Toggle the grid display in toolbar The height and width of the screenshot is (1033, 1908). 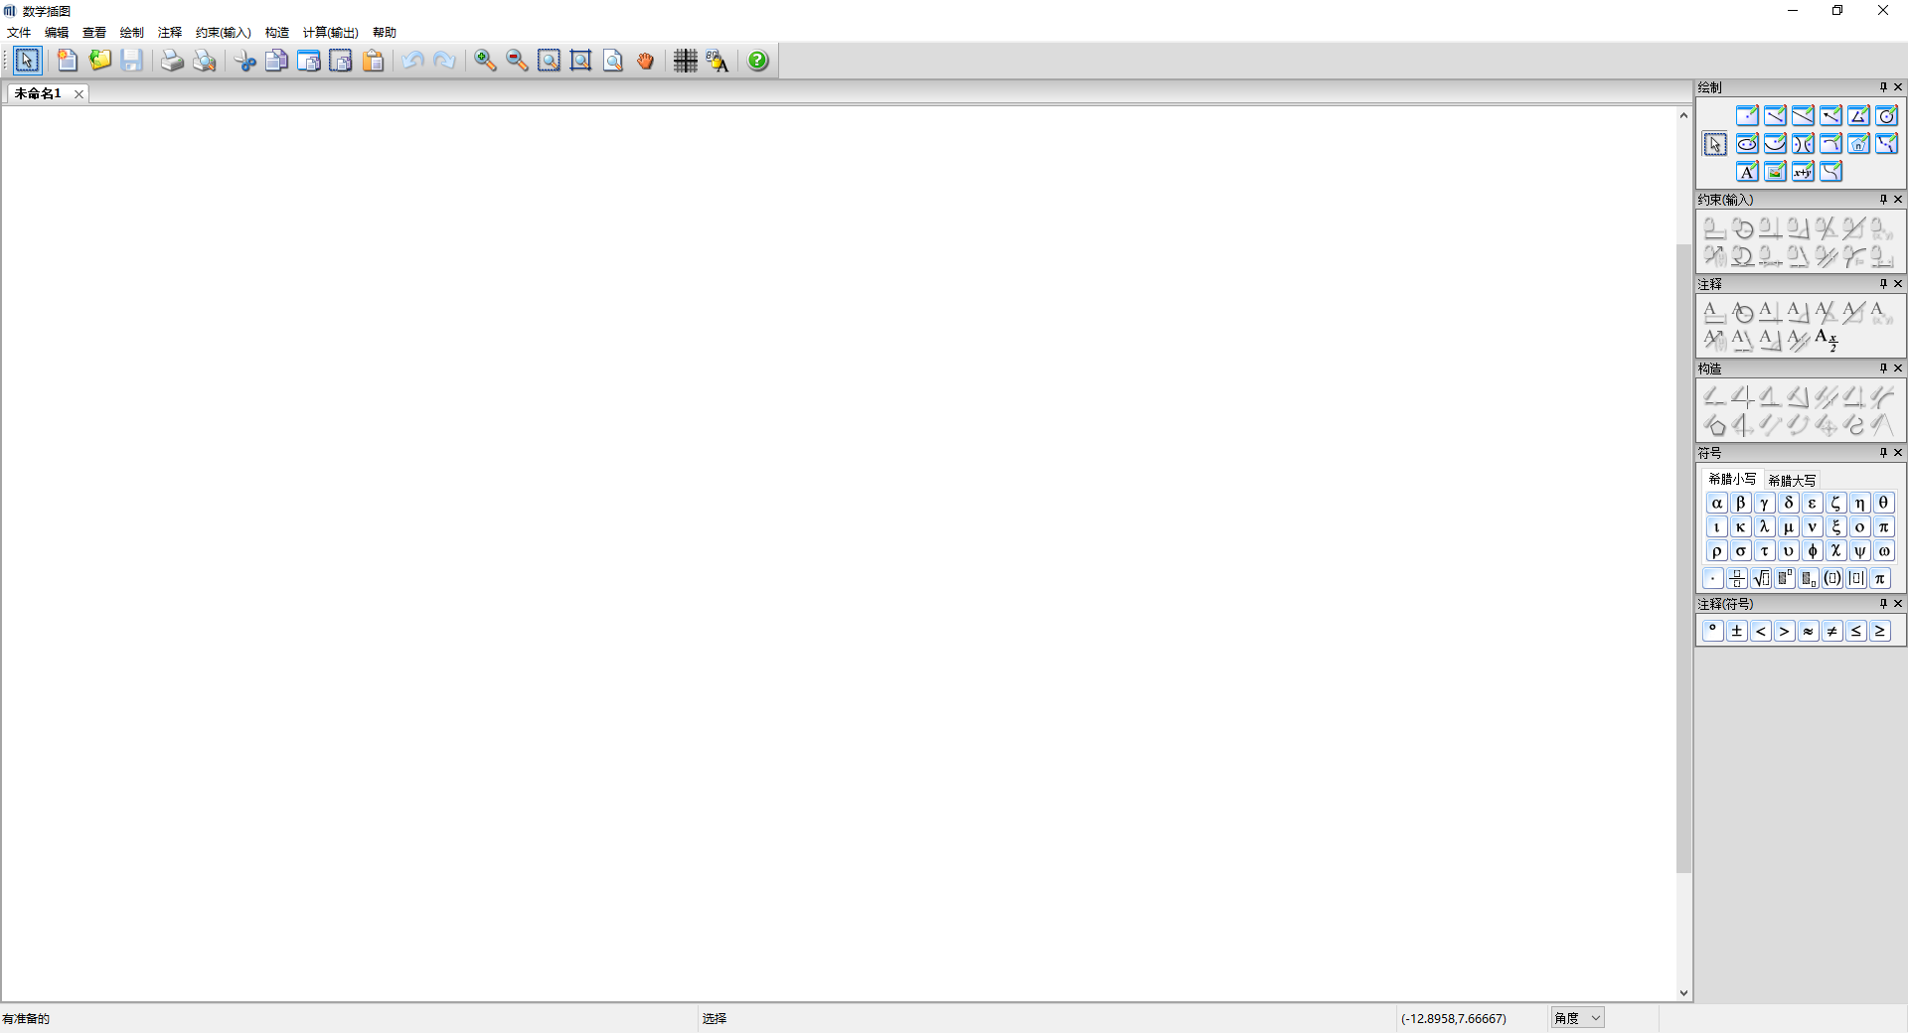point(686,61)
